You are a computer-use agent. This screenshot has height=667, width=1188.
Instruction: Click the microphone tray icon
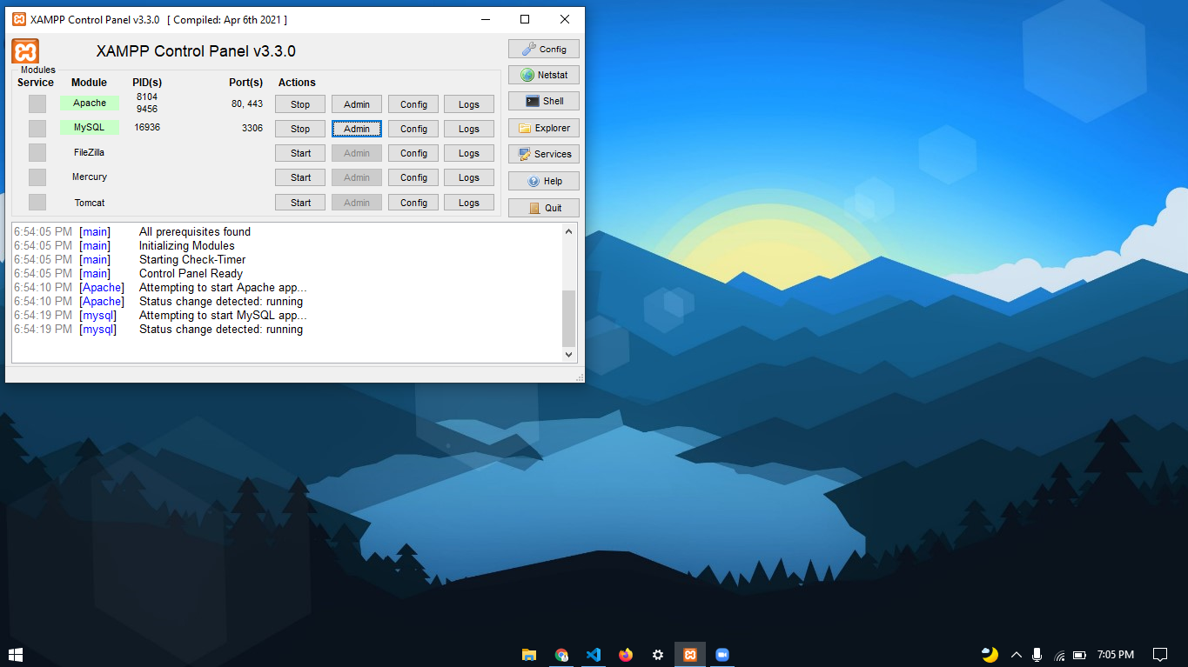click(x=1037, y=655)
